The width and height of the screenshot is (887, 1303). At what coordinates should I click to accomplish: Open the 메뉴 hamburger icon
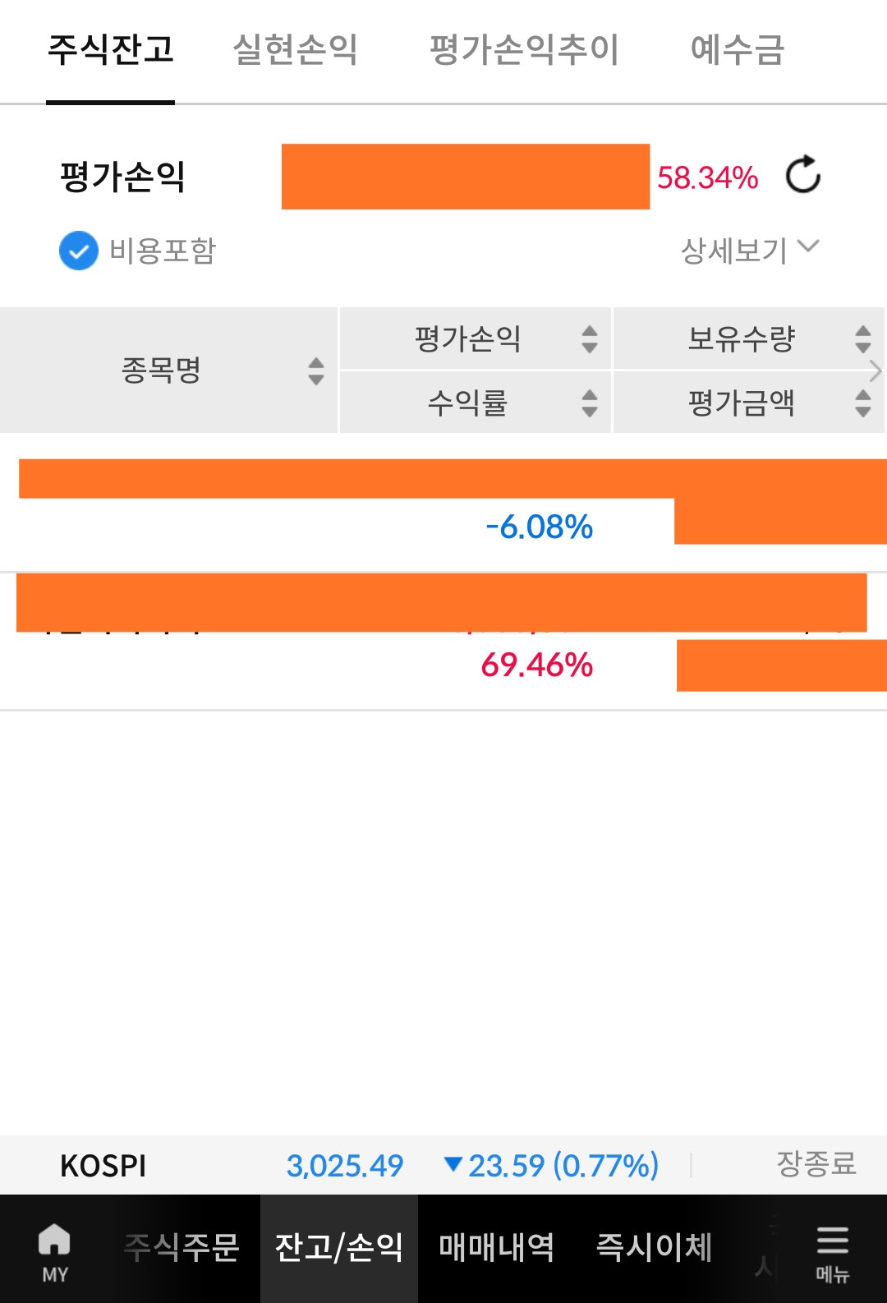pos(832,1252)
